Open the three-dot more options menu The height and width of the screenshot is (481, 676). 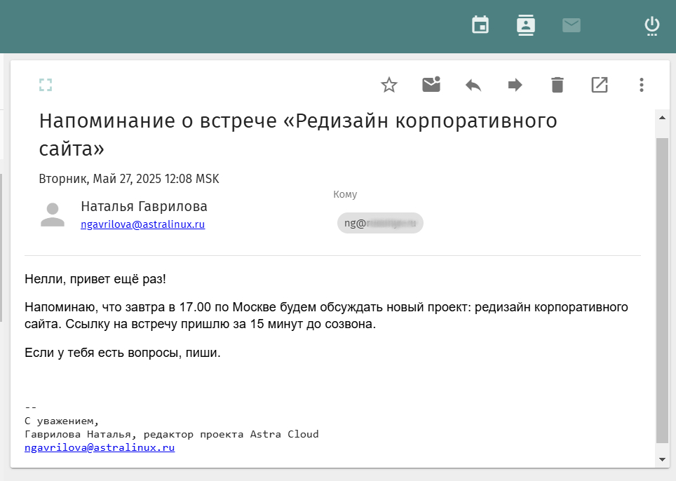pyautogui.click(x=642, y=85)
